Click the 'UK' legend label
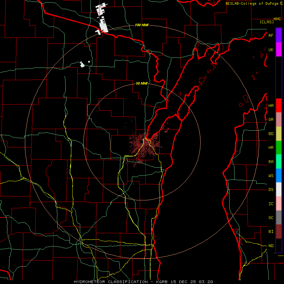 click(271, 50)
